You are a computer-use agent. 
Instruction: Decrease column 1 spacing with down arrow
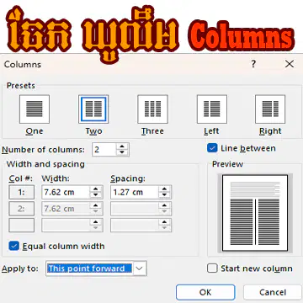(x=165, y=195)
